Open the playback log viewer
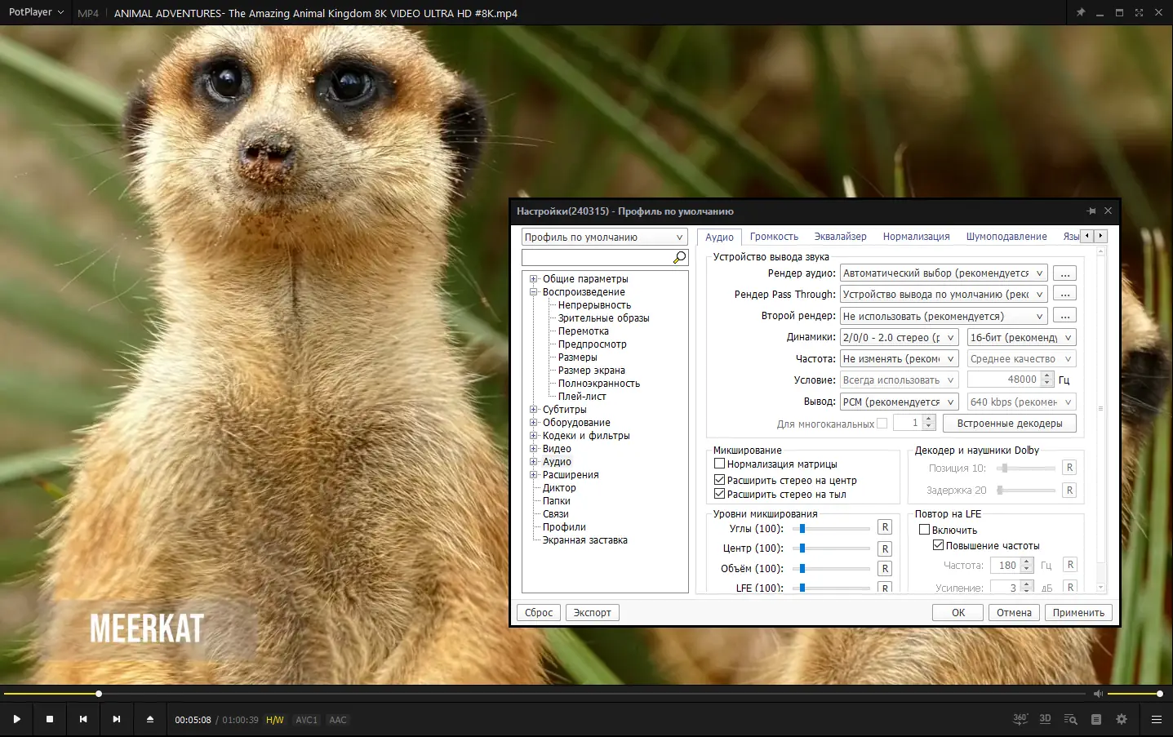This screenshot has width=1173, height=737. tap(1095, 719)
